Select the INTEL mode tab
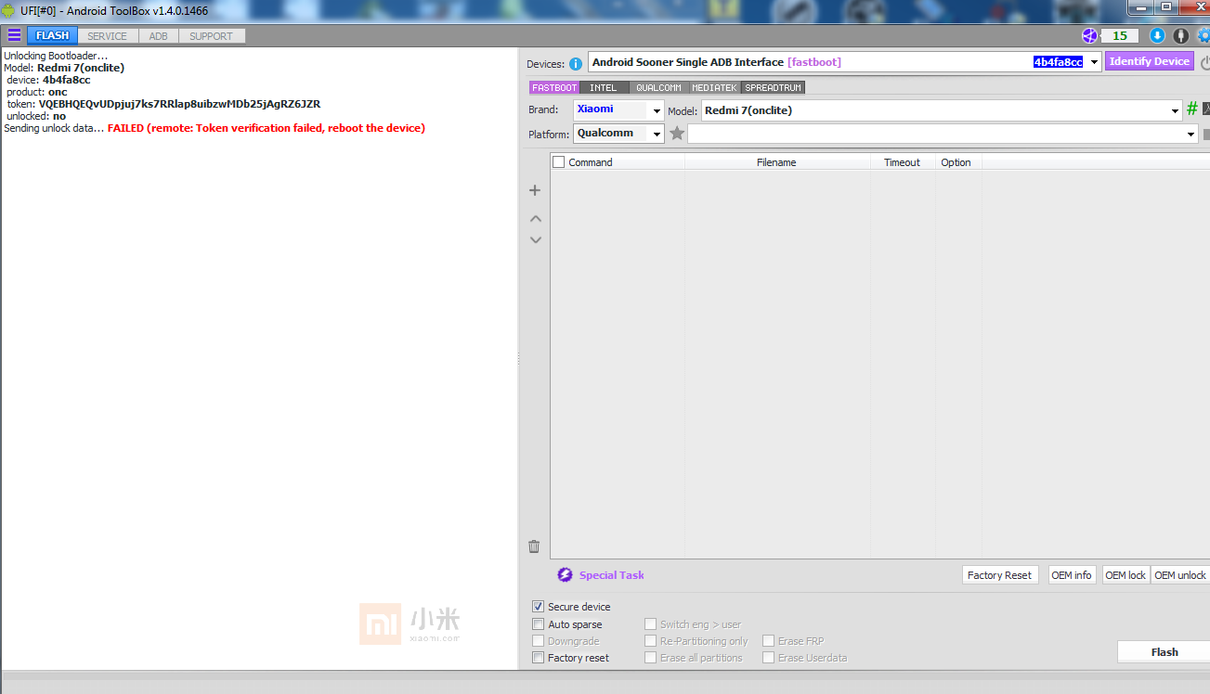The width and height of the screenshot is (1210, 694). 604,87
